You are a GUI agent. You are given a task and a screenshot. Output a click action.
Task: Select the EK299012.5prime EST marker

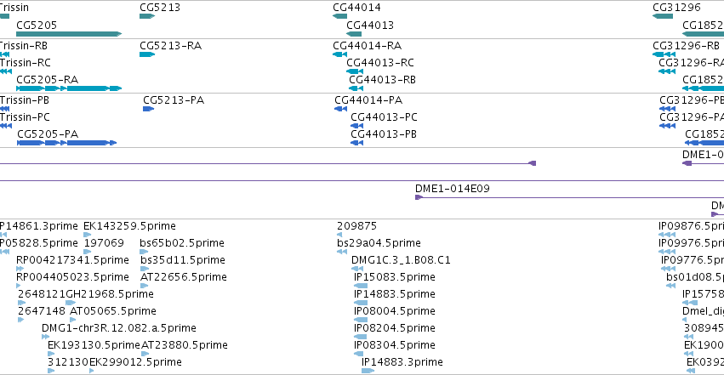(x=91, y=371)
